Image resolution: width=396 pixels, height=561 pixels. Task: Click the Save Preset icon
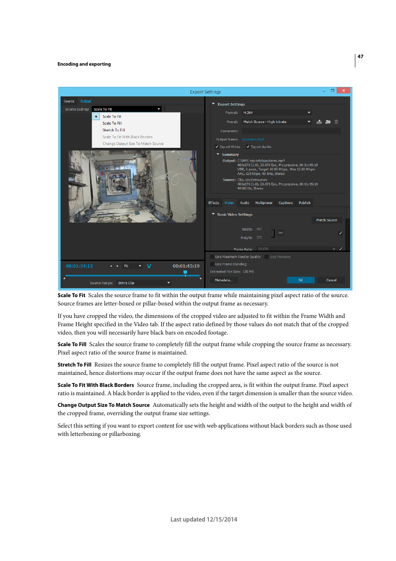click(x=319, y=122)
